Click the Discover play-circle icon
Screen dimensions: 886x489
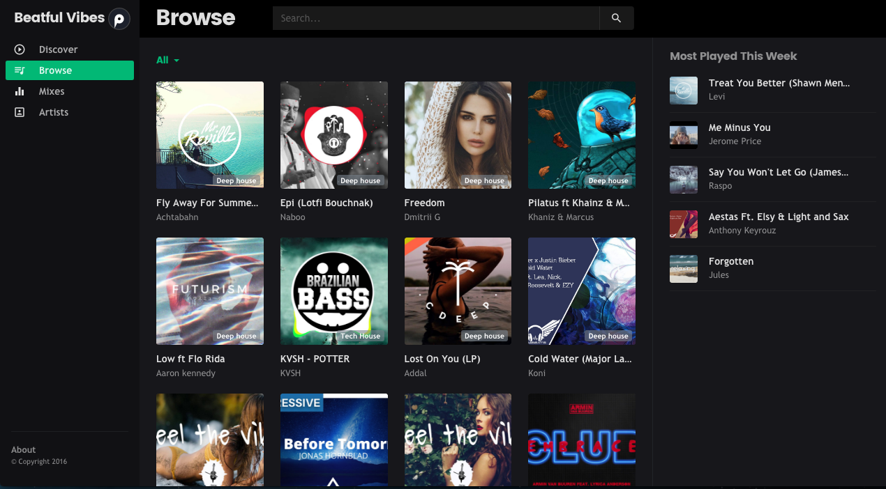point(20,49)
